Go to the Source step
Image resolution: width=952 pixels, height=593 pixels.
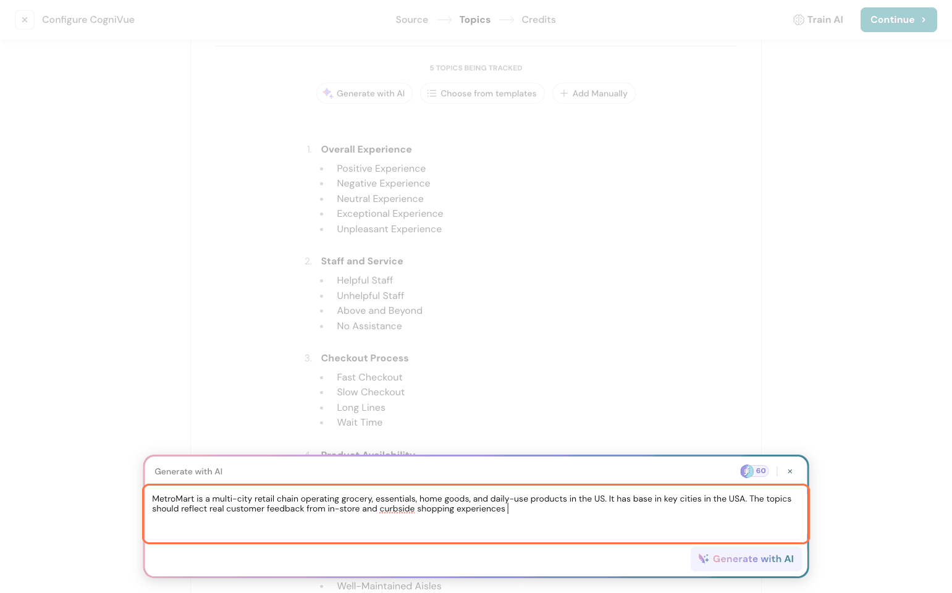point(411,20)
